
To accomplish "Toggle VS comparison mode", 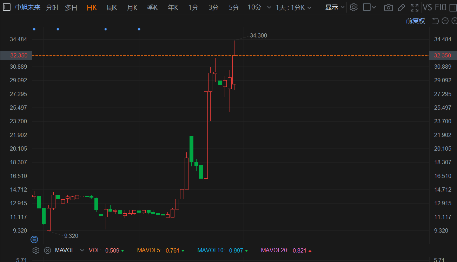I will click(427, 7).
